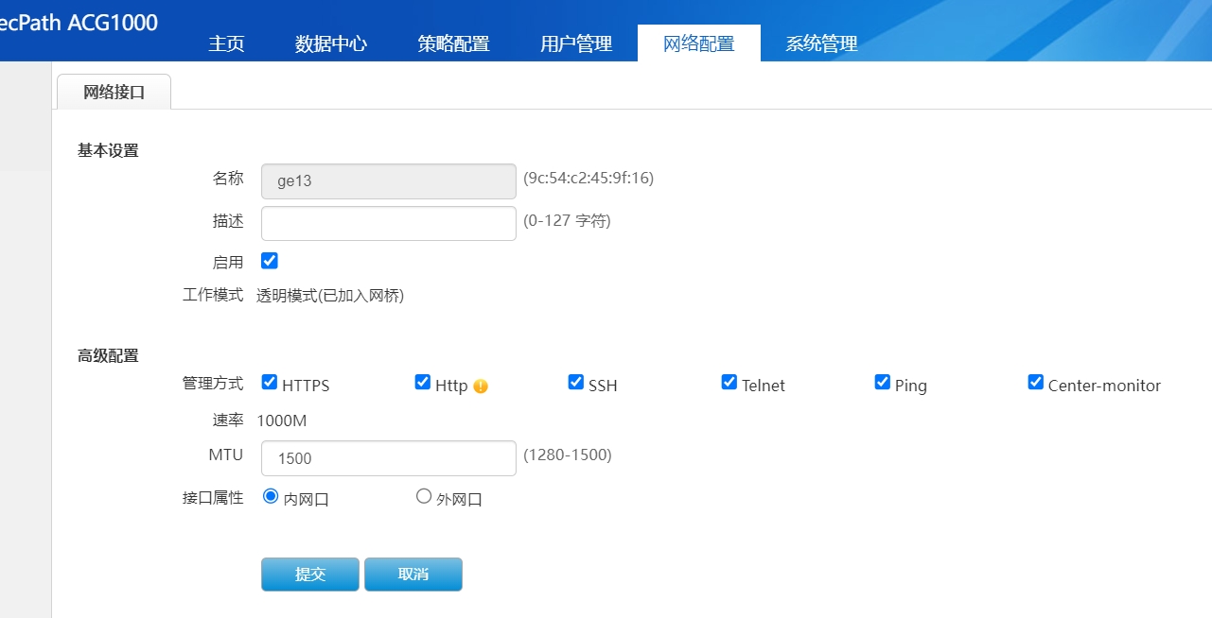Go to 数据中心 in navigation
This screenshot has width=1212, height=618.
point(331,44)
